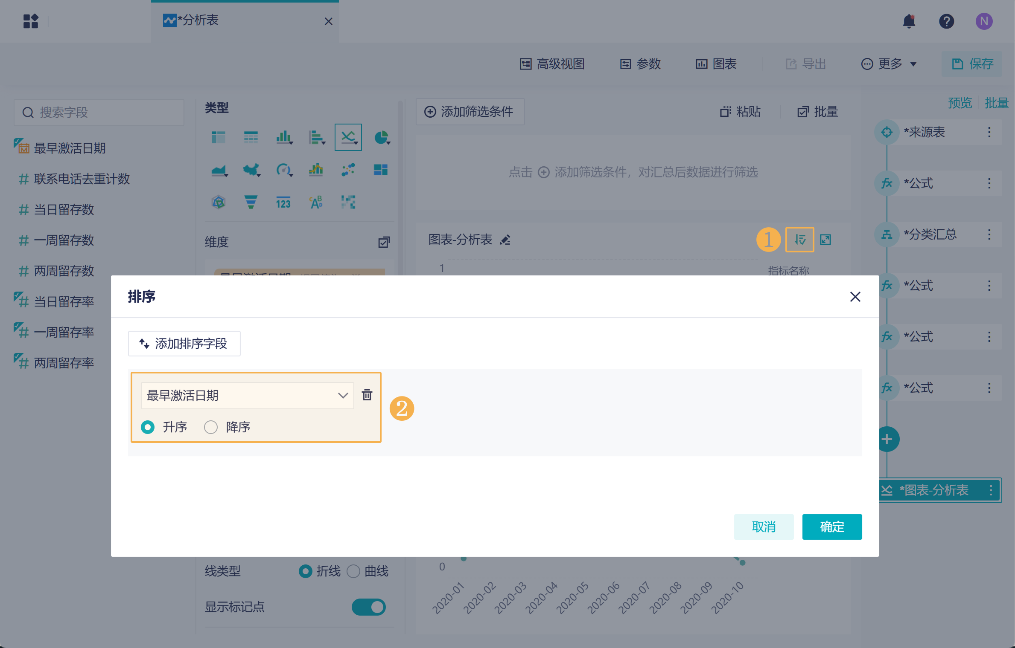Viewport: 1015px width, 648px height.
Task: Click the 确定 confirm button
Action: pyautogui.click(x=831, y=526)
